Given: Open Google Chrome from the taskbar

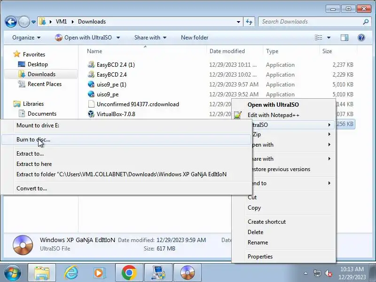Looking at the screenshot, I should pyautogui.click(x=129, y=273).
